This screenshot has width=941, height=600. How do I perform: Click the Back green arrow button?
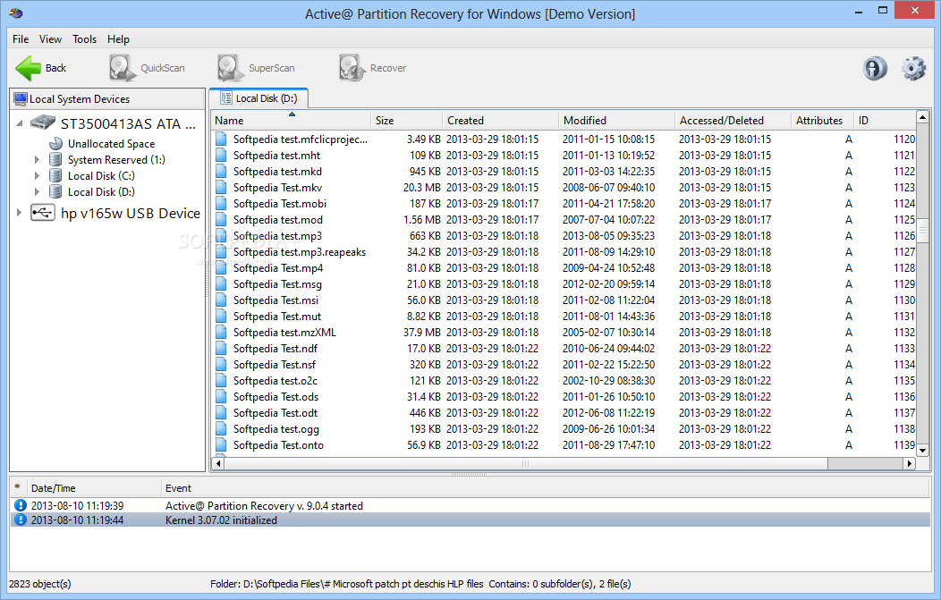(x=40, y=68)
